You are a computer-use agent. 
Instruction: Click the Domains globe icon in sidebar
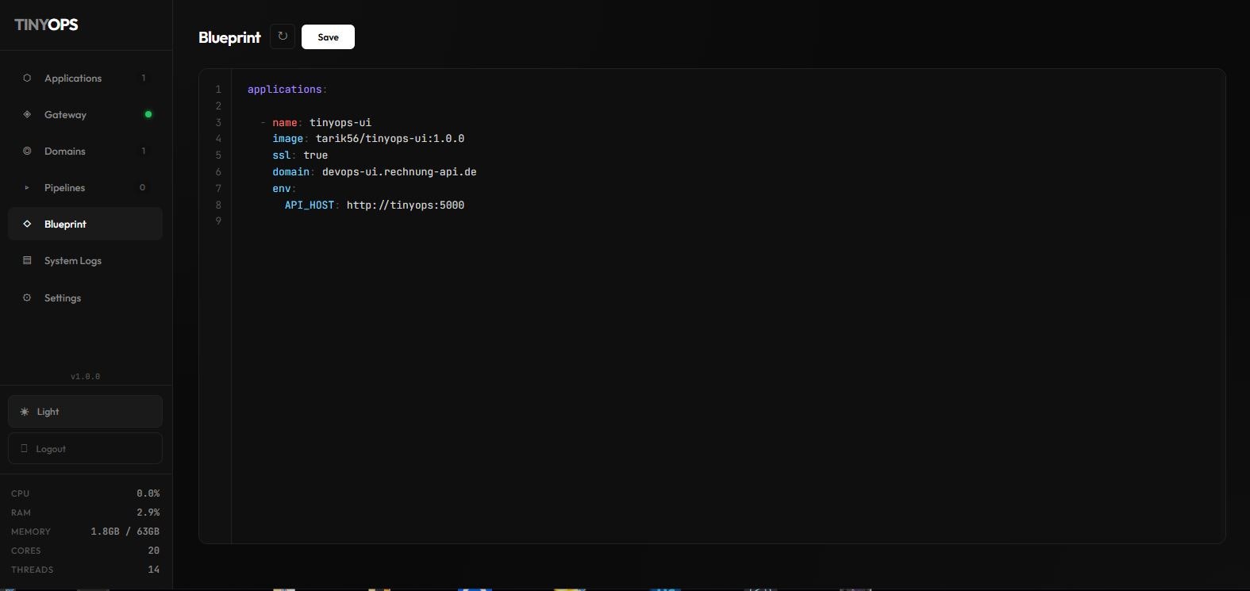27,151
